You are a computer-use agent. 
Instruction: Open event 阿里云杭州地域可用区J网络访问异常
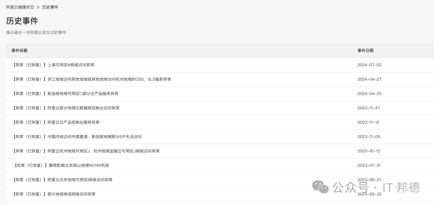tap(86, 151)
